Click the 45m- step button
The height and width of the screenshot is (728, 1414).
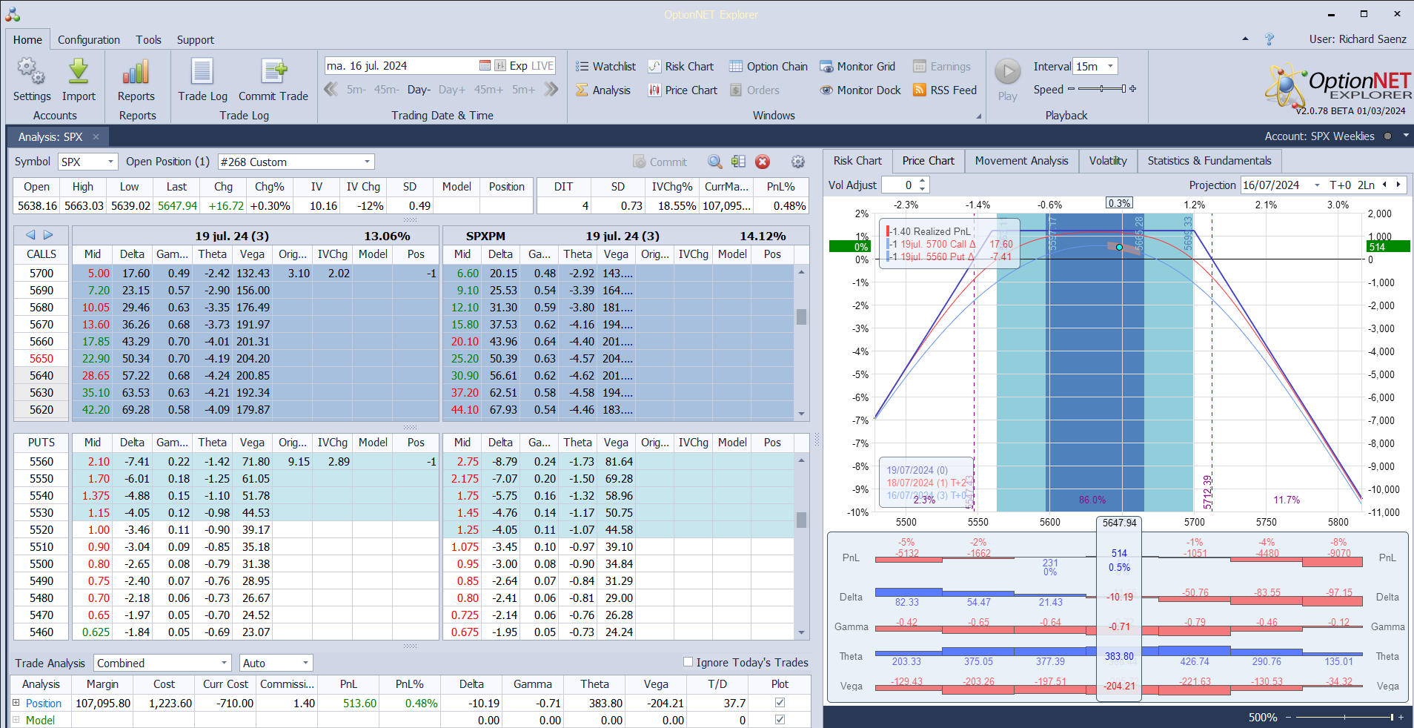(x=386, y=90)
